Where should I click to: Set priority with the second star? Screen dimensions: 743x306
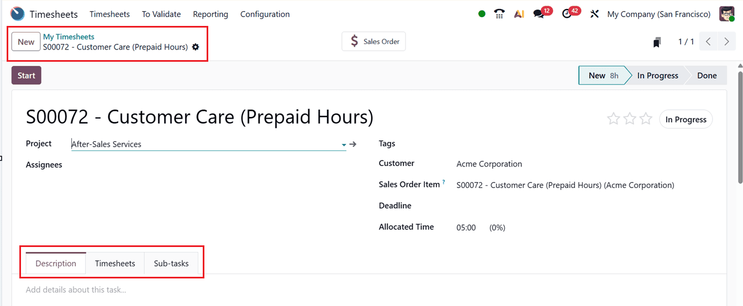pyautogui.click(x=630, y=119)
